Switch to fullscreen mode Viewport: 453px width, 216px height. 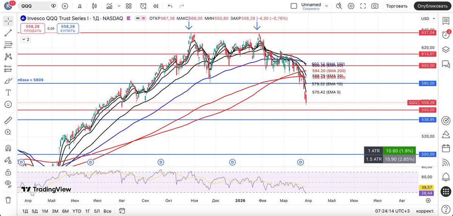(x=363, y=6)
